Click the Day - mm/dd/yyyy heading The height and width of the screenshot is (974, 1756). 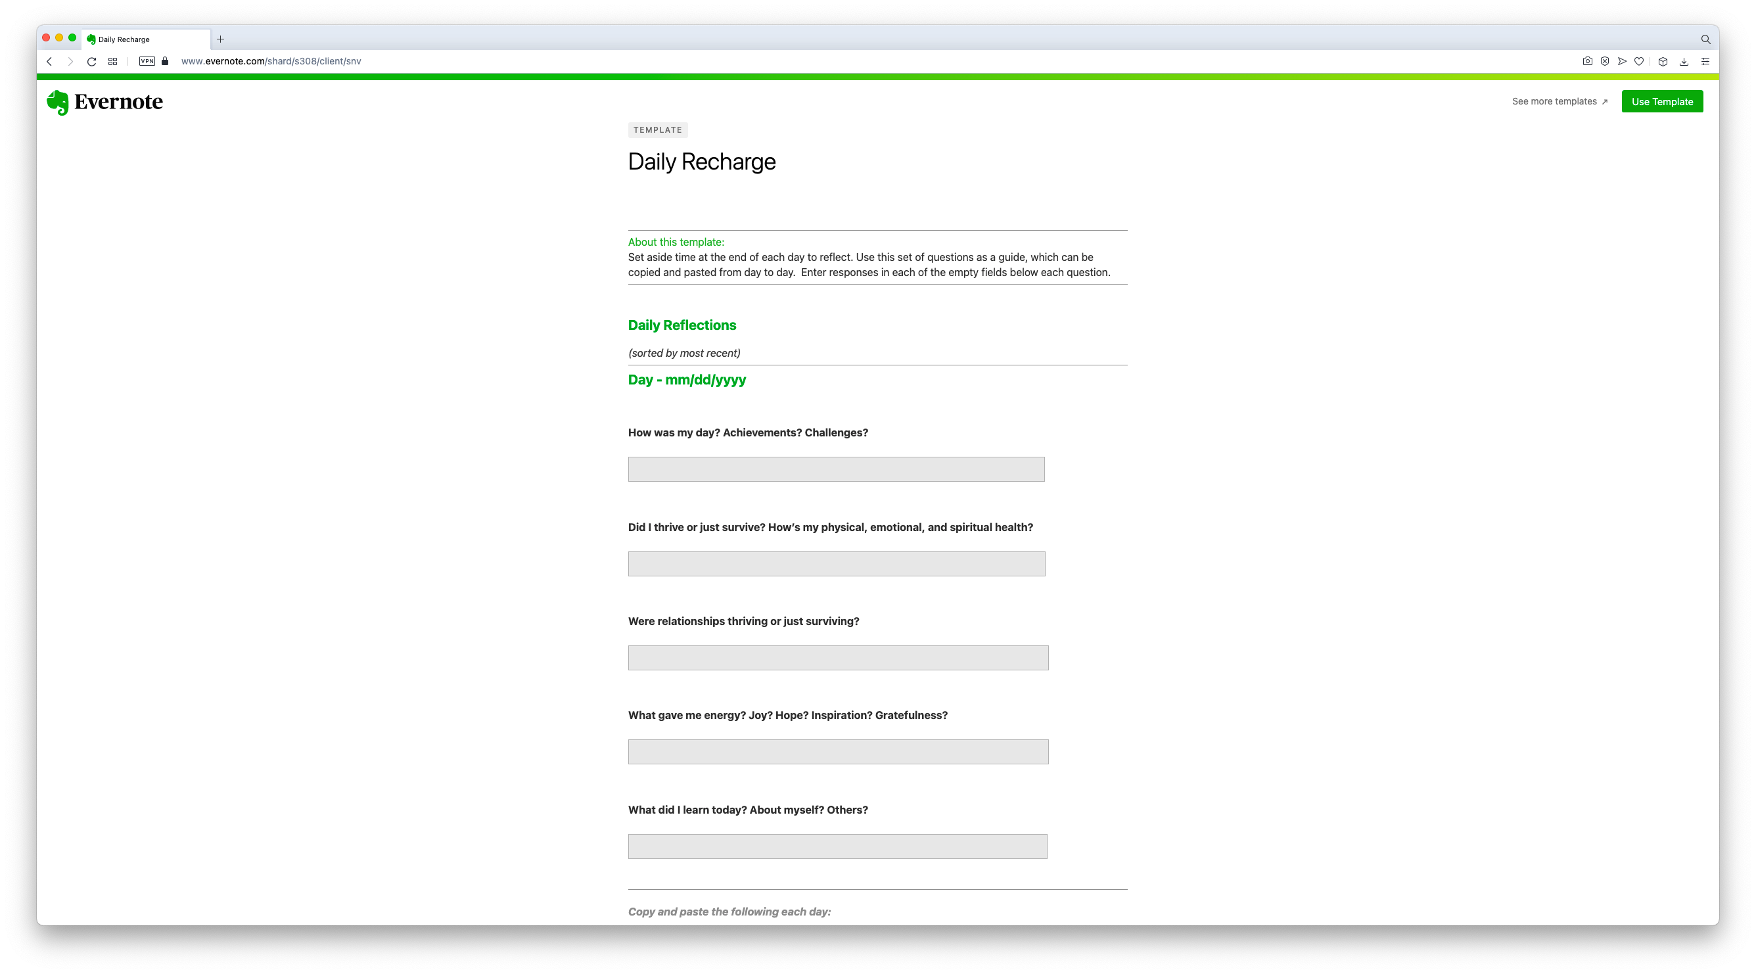[687, 380]
